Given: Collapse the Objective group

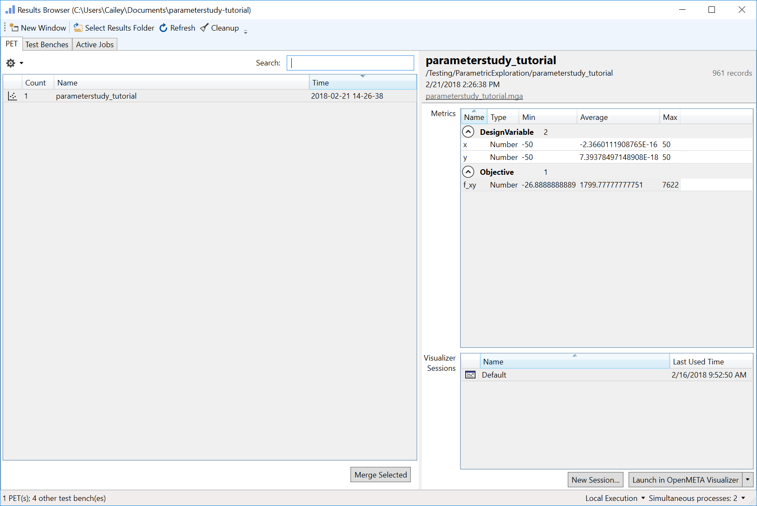Looking at the screenshot, I should tap(468, 172).
